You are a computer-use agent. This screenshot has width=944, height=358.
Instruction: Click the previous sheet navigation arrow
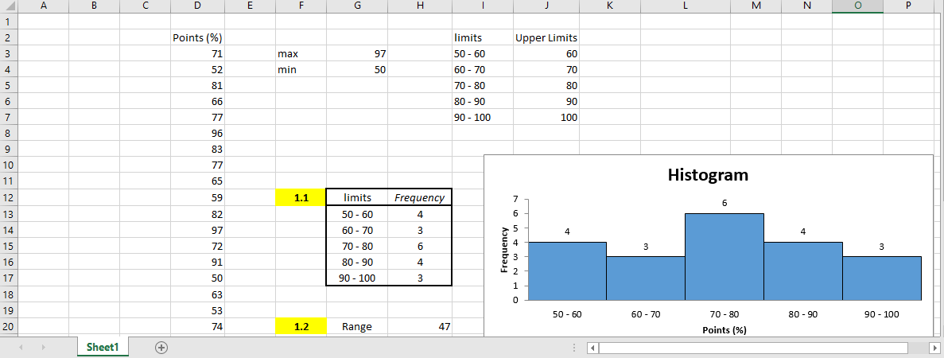(21, 348)
